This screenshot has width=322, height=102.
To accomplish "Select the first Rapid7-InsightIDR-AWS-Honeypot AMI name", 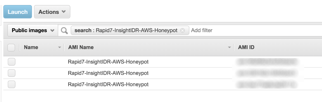I will pyautogui.click(x=110, y=62).
